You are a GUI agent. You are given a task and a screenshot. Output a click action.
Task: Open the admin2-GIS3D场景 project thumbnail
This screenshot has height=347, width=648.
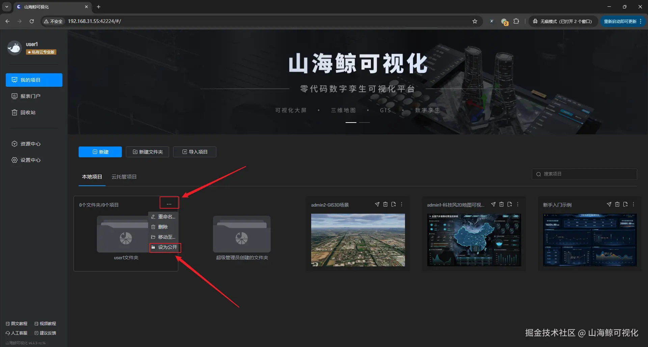(358, 240)
